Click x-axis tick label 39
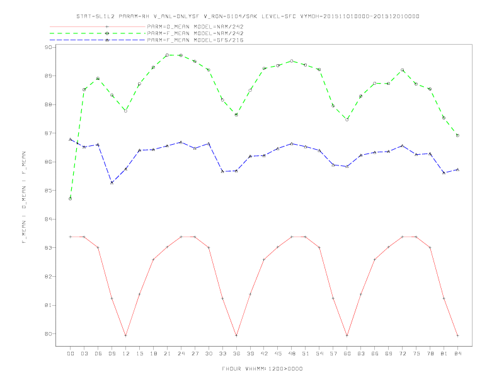499x385 pixels. (x=250, y=354)
